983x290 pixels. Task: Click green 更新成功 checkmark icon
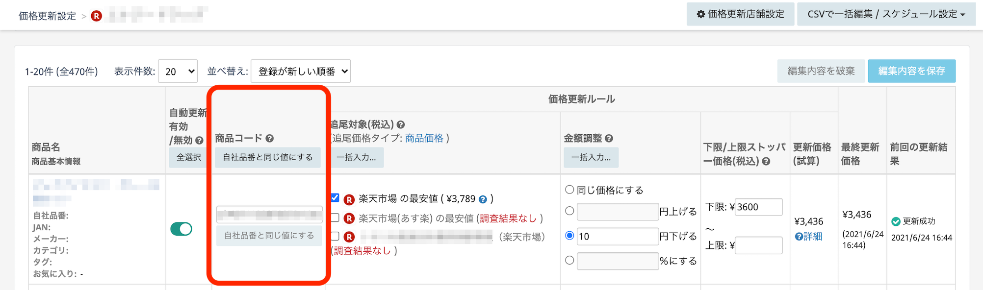pos(896,221)
